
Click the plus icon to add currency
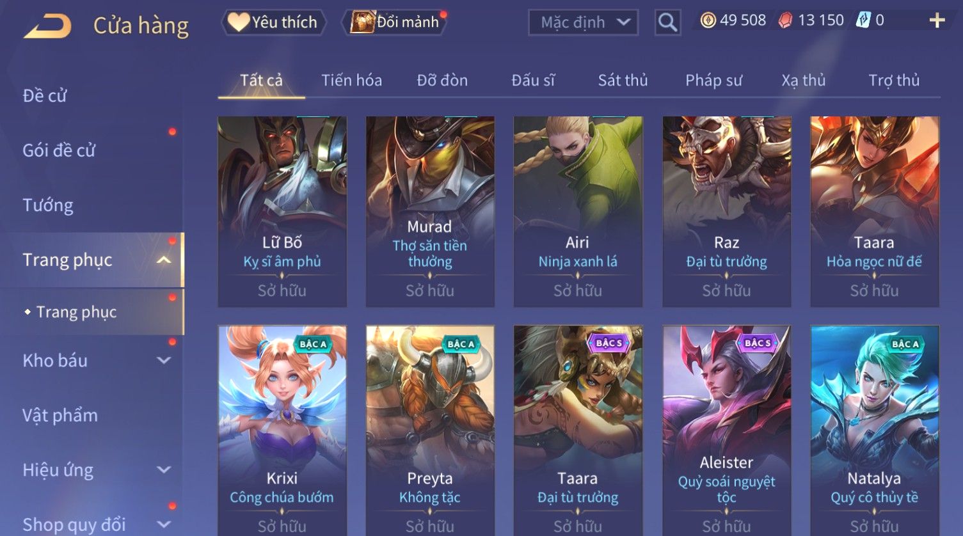(937, 21)
